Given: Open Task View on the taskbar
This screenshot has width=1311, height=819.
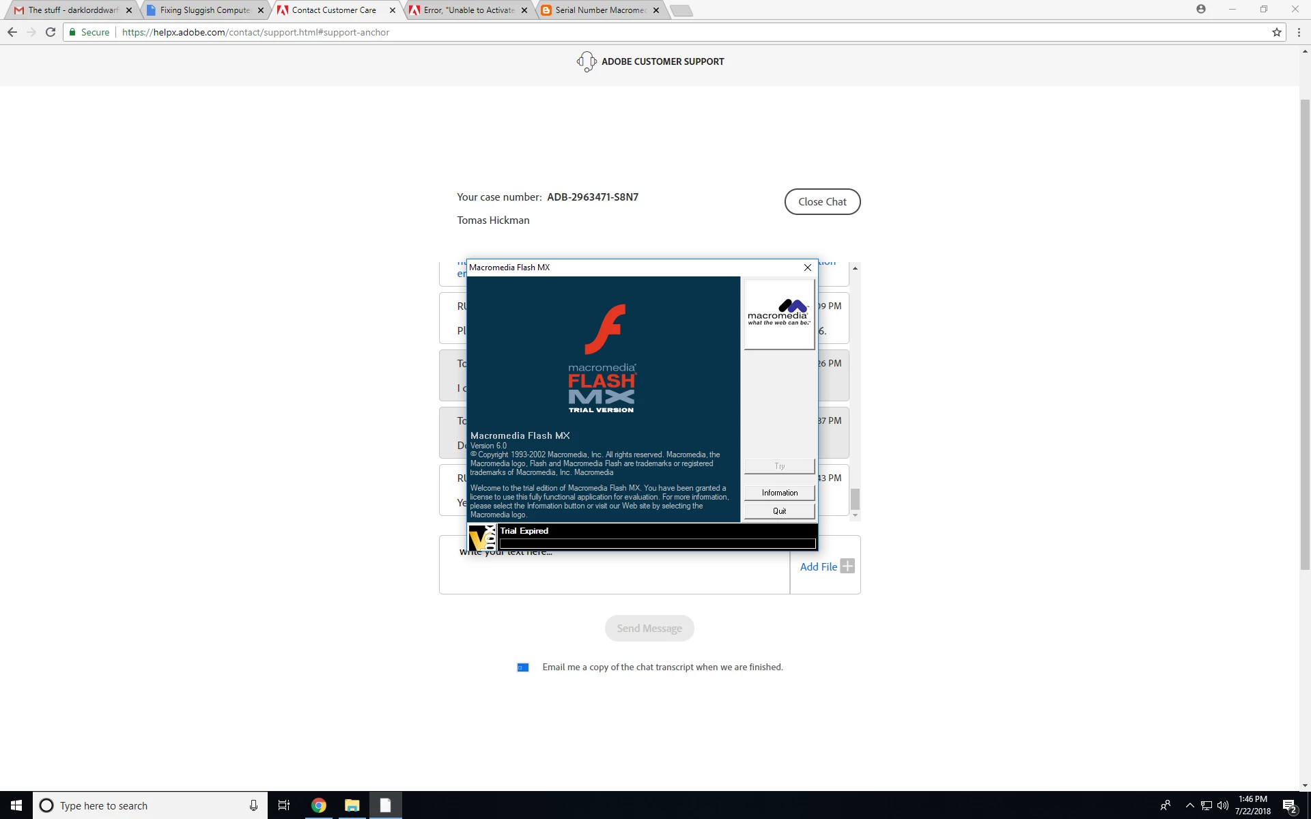Looking at the screenshot, I should (x=284, y=805).
